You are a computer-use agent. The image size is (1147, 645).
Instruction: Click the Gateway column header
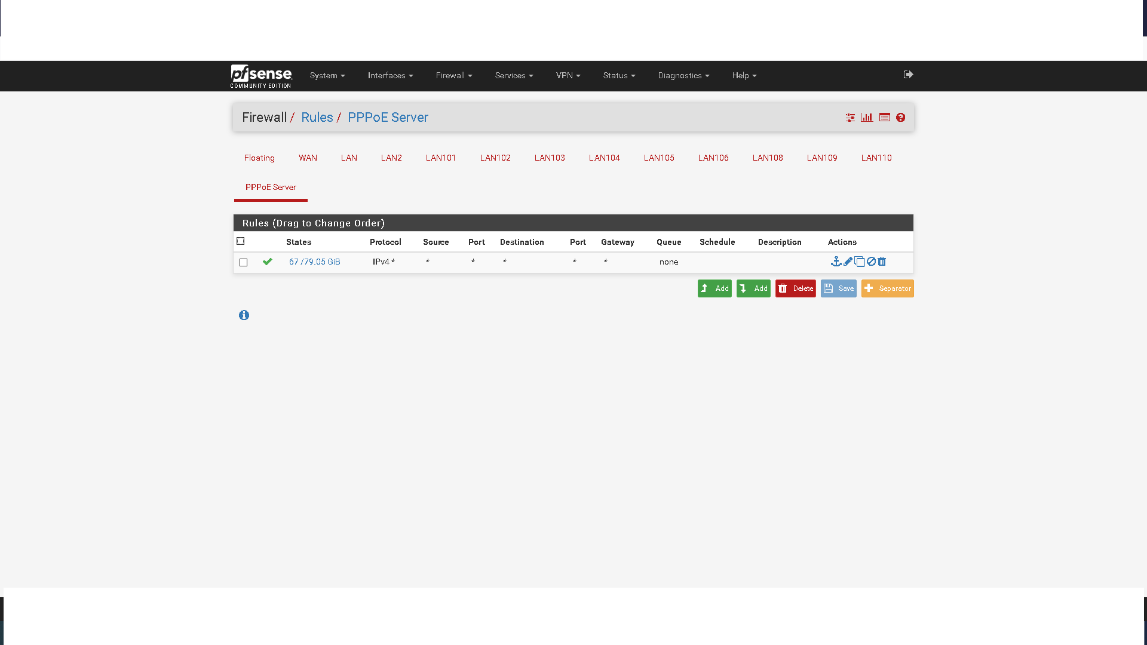[x=618, y=242]
